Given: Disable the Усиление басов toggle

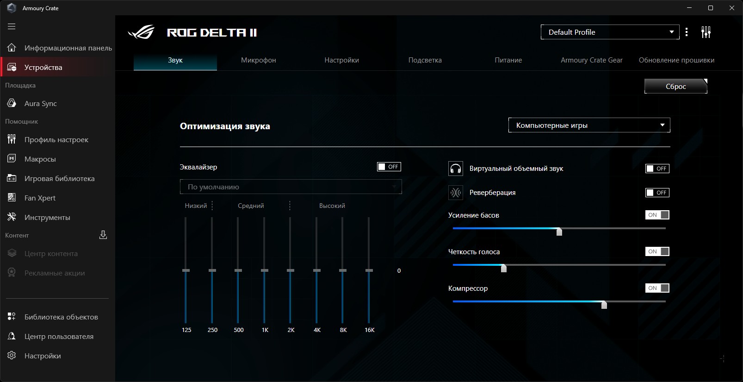Looking at the screenshot, I should pyautogui.click(x=657, y=215).
